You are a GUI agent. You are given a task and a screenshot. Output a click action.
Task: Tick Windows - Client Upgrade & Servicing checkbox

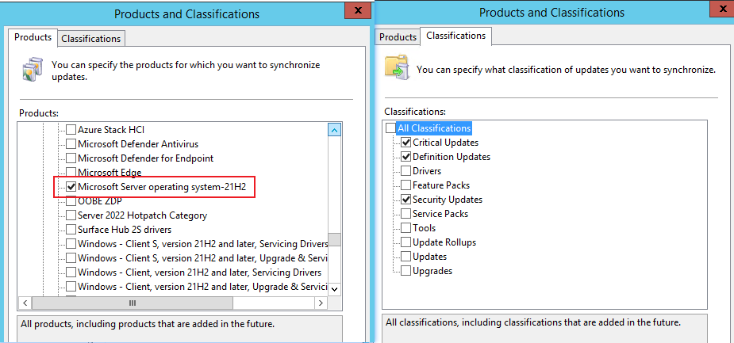pos(71,286)
